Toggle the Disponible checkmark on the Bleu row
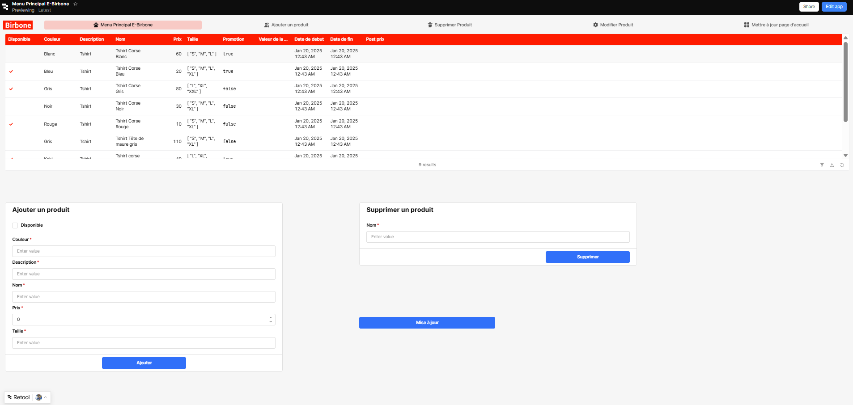853x405 pixels. click(x=11, y=71)
